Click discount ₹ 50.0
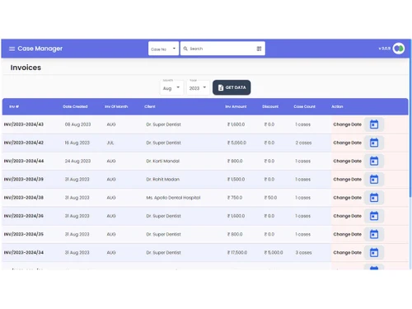Screen dimensions: 412x309 coord(270,198)
